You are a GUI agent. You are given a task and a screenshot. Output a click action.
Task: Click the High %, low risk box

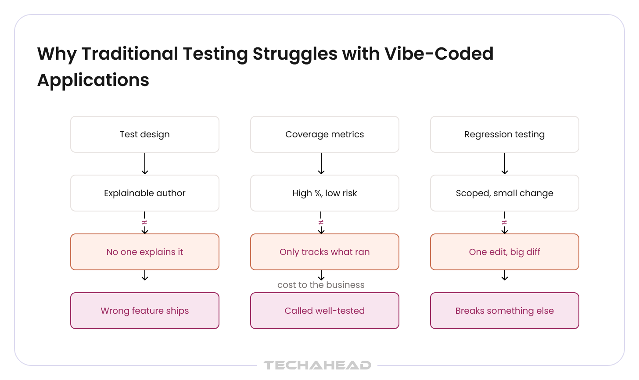pyautogui.click(x=325, y=193)
